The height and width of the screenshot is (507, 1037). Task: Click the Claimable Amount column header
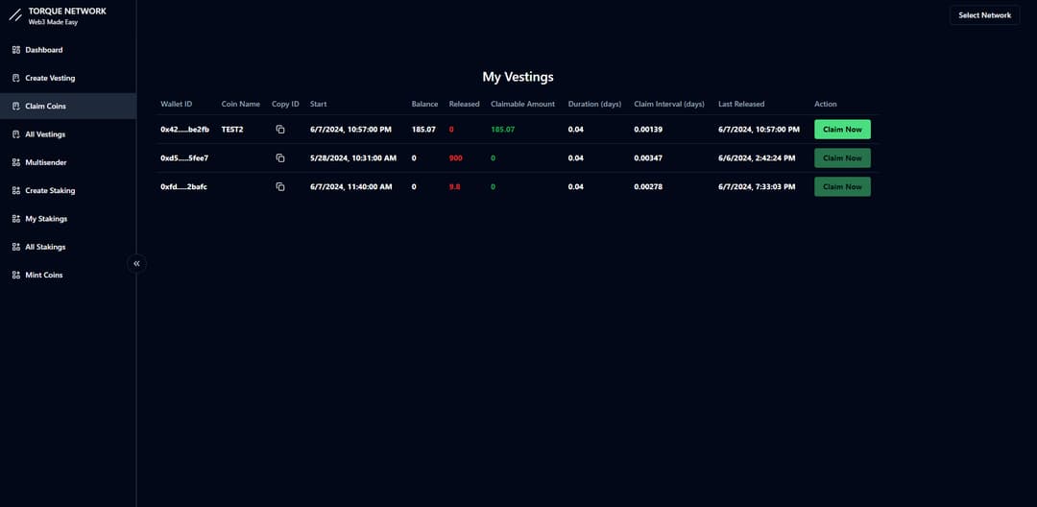[x=522, y=104]
